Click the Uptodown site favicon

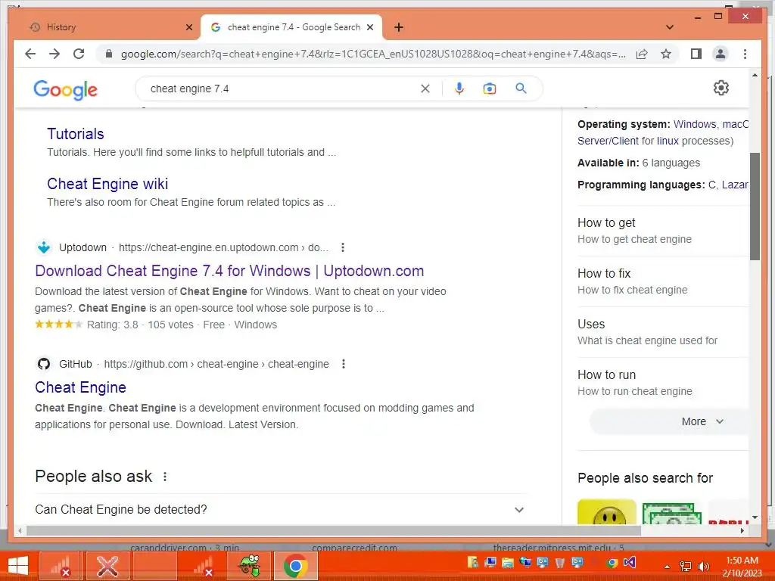44,247
